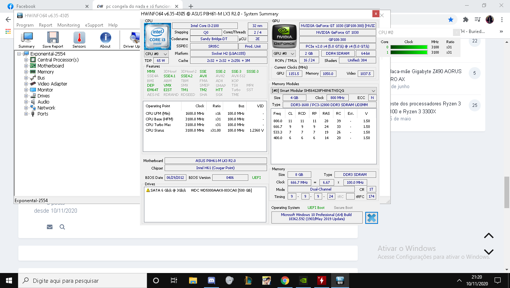Open Chrome media control icon
The width and height of the screenshot is (510, 288).
477,19
